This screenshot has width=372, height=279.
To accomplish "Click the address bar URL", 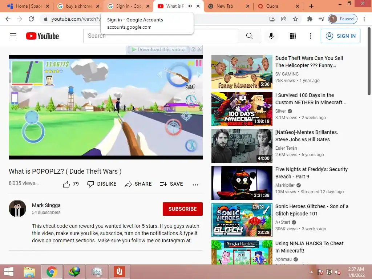I will (x=76, y=19).
